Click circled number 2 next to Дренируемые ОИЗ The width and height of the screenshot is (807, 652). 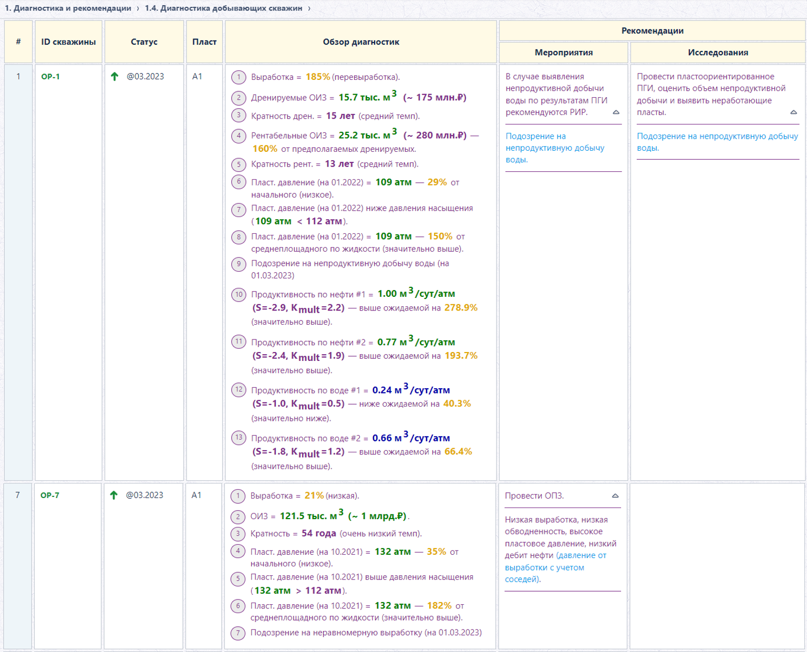pyautogui.click(x=239, y=98)
